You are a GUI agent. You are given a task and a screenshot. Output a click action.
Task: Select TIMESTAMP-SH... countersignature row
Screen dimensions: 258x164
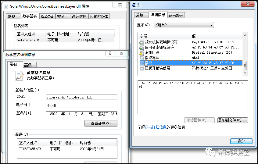click(x=67, y=149)
